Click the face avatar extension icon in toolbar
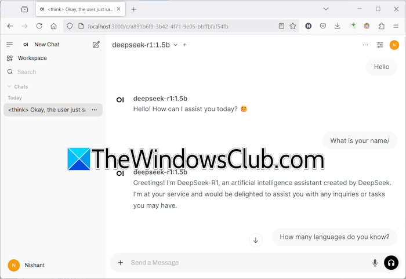The width and height of the screenshot is (406, 279). [367, 26]
